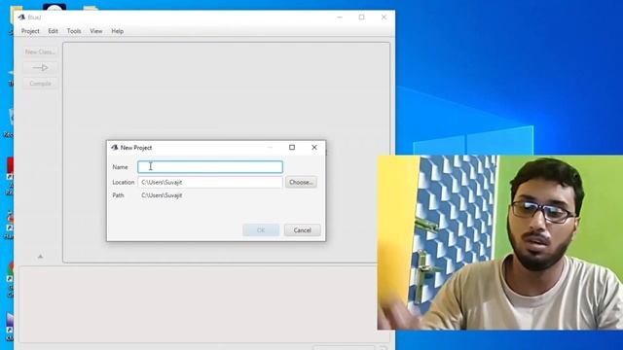Image resolution: width=623 pixels, height=350 pixels.
Task: Click the Location path field
Action: tap(210, 182)
